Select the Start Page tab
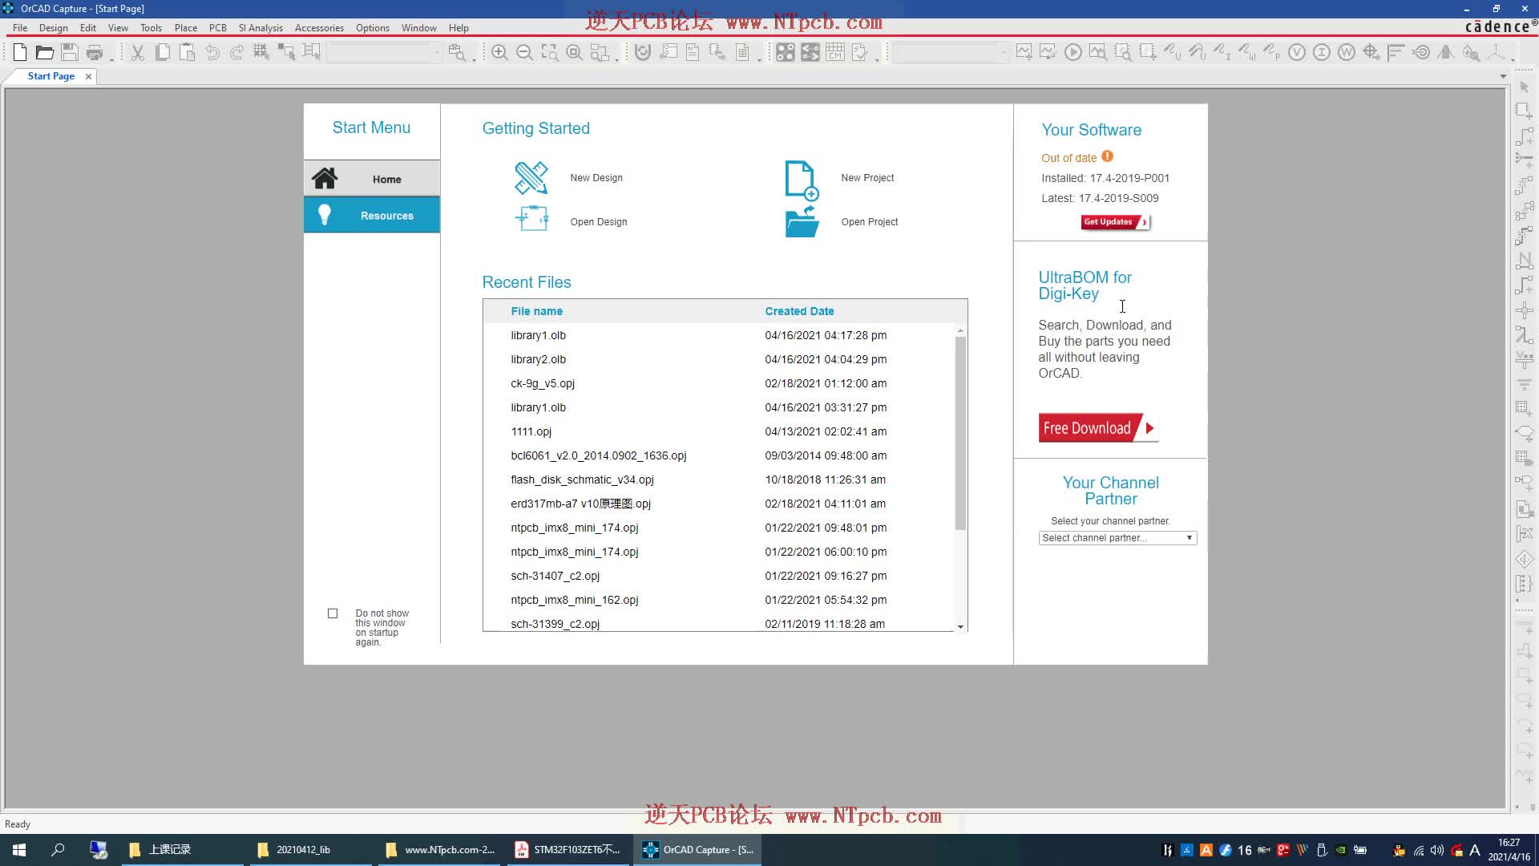 50,76
